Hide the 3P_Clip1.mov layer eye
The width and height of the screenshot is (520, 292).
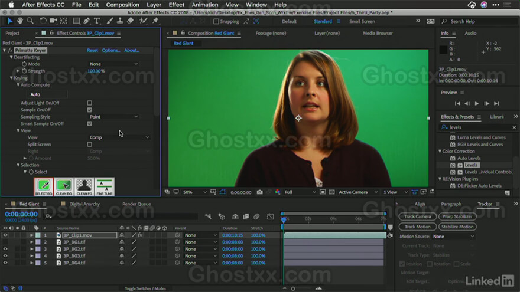5,235
